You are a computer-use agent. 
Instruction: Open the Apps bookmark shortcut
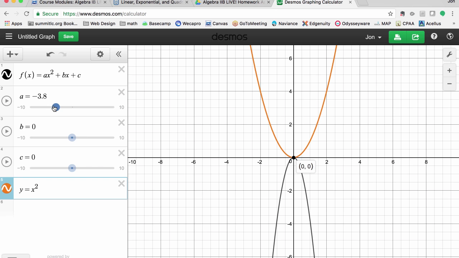pos(13,24)
